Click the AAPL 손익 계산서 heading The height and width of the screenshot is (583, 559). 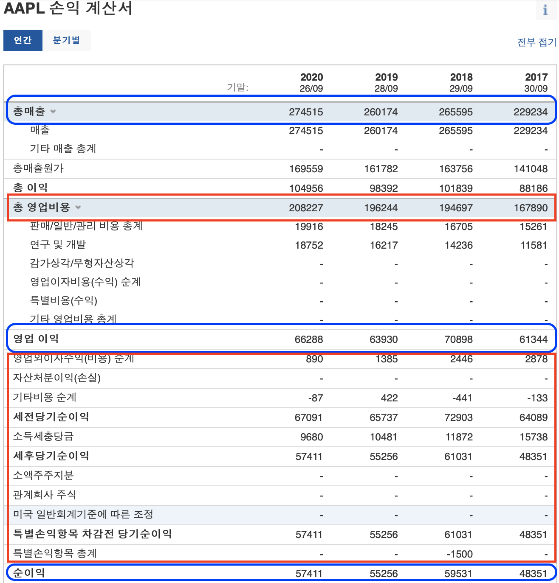(x=68, y=8)
